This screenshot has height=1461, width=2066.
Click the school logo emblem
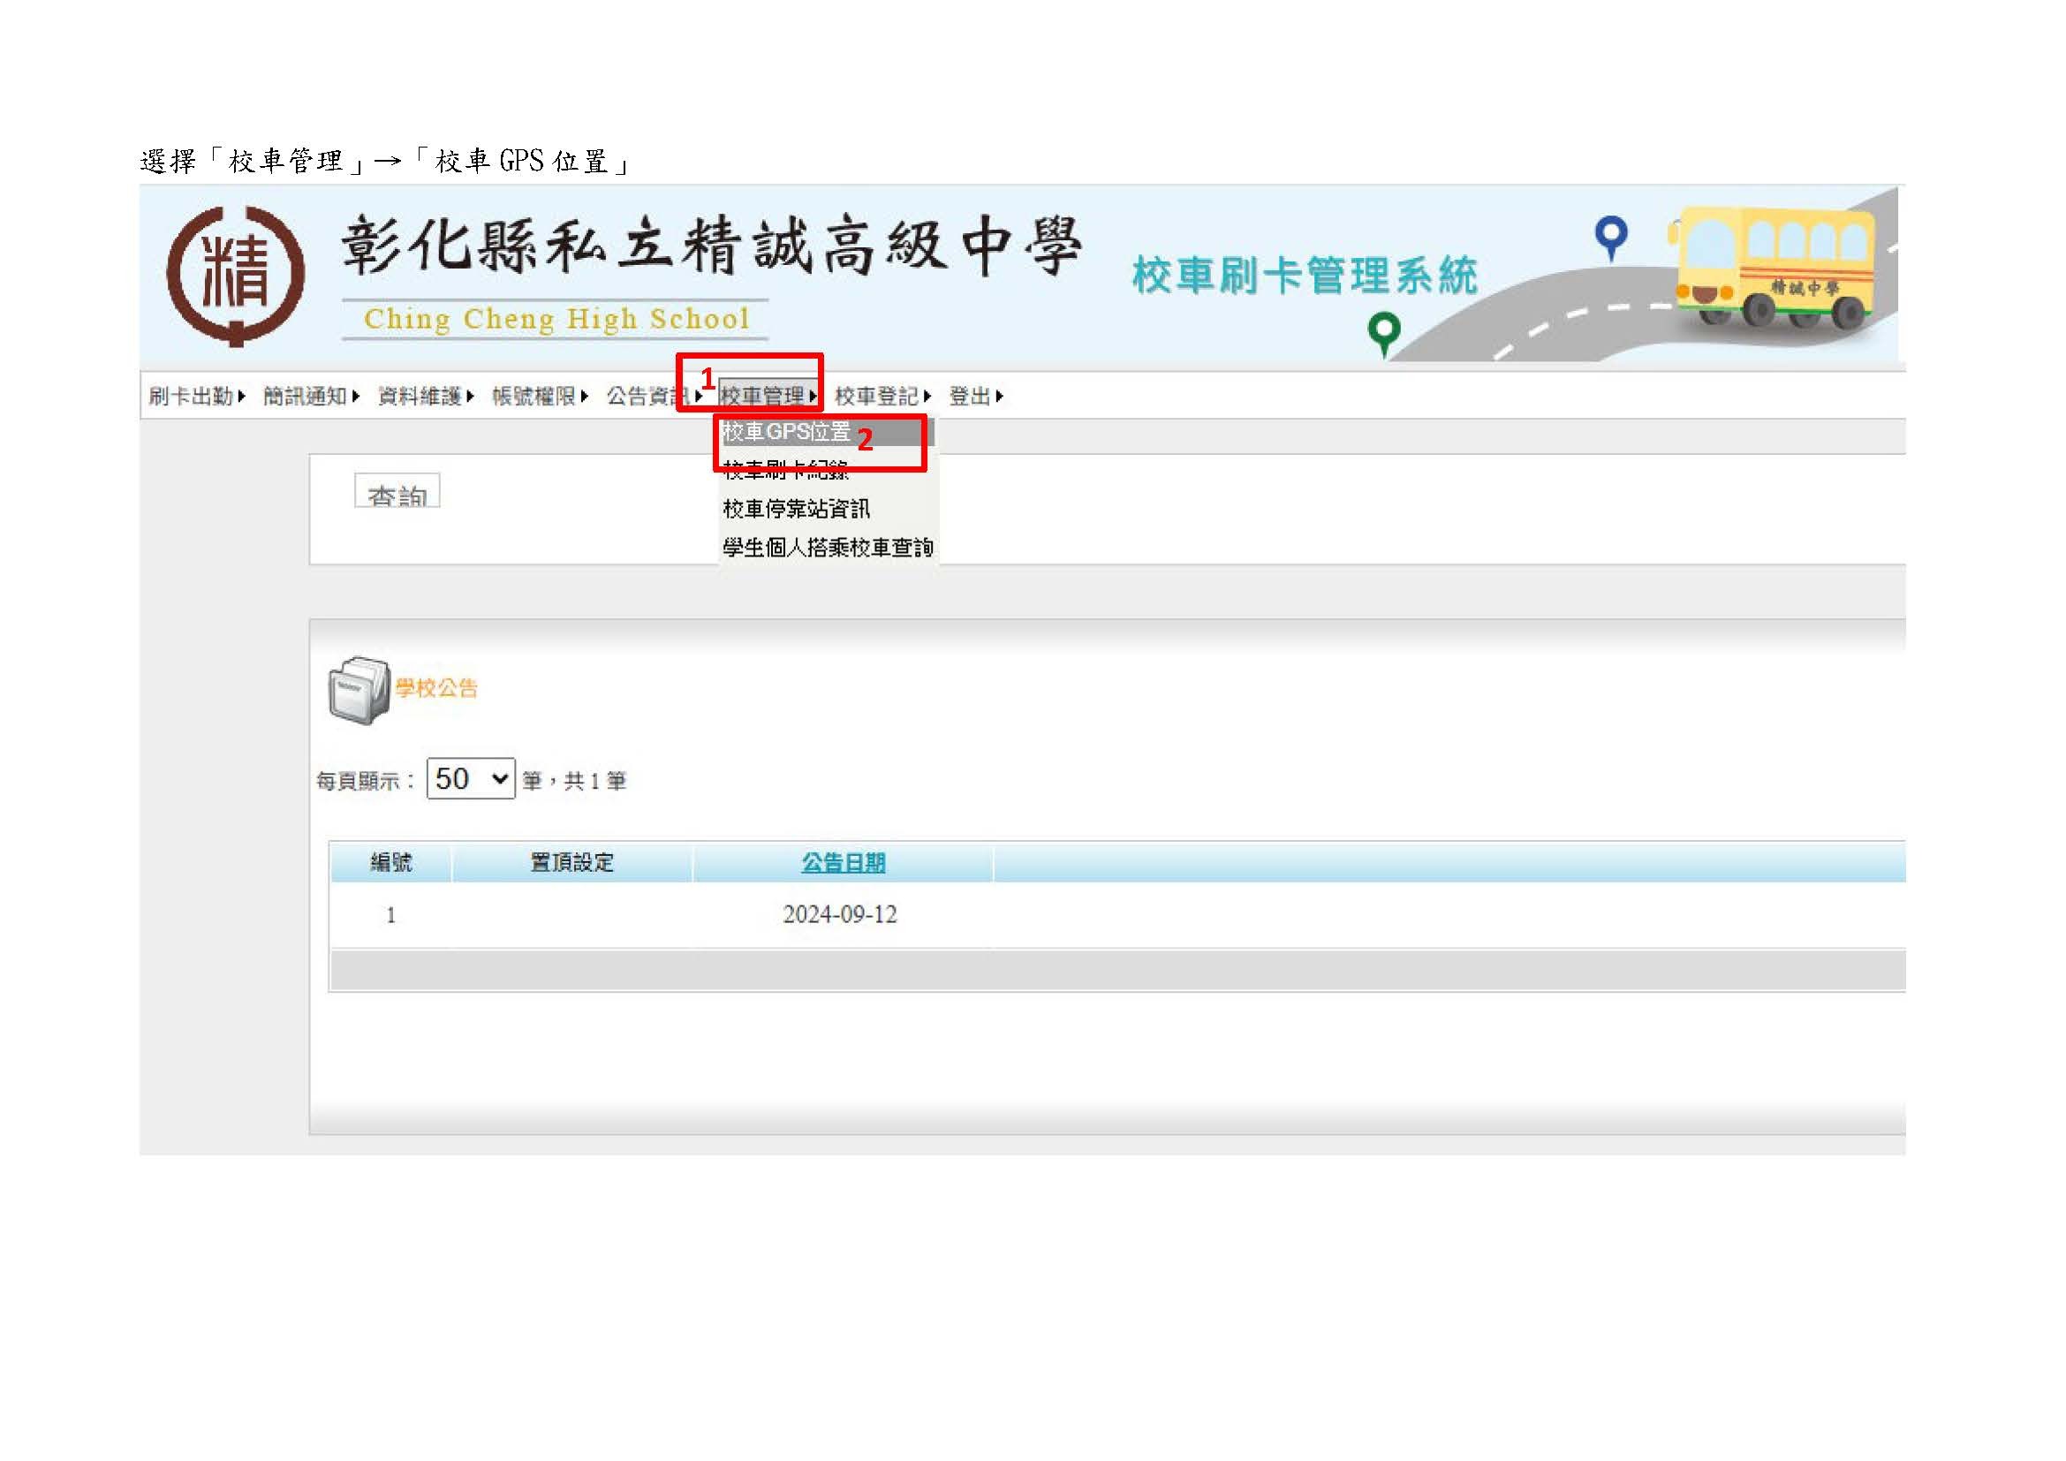click(x=236, y=276)
